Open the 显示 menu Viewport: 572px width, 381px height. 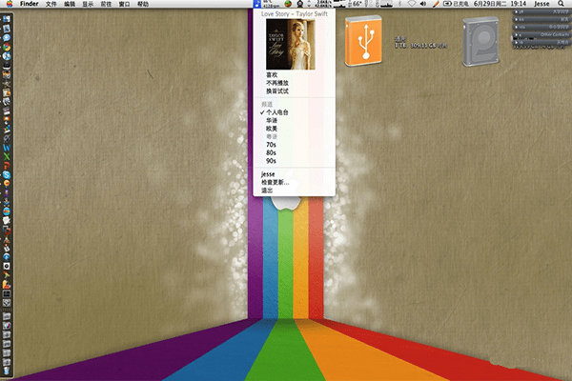coord(88,4)
